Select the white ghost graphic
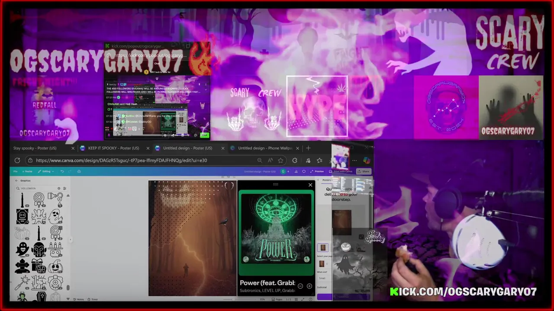 click(x=55, y=216)
